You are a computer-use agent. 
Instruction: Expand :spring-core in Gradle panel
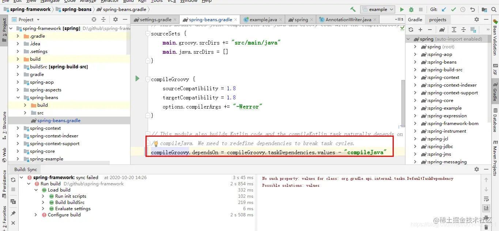coord(415,101)
